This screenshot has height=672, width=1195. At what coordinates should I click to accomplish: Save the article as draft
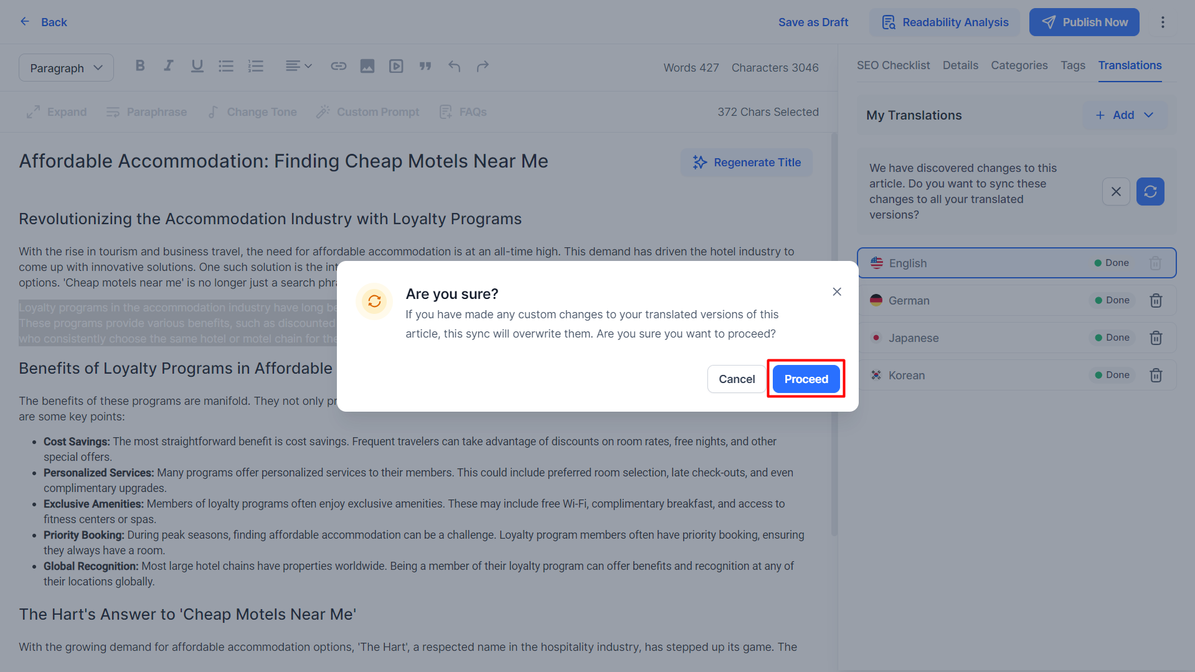tap(813, 22)
